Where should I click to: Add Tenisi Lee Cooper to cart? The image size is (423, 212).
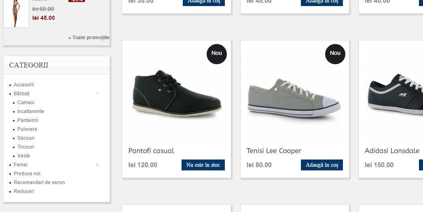322,165
